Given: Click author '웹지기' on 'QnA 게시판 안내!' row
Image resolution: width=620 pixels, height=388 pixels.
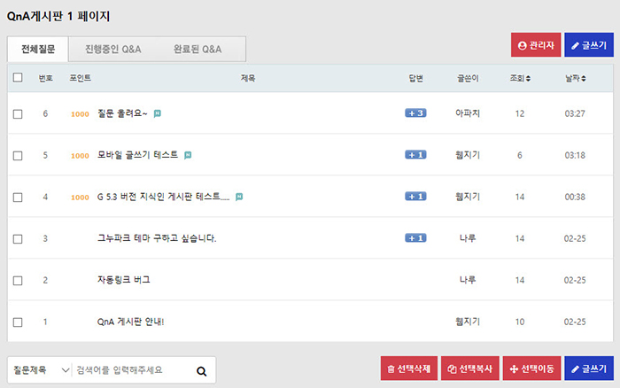Looking at the screenshot, I should tap(468, 322).
